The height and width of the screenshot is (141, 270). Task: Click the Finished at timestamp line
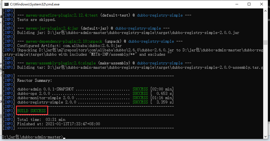(x=58, y=124)
